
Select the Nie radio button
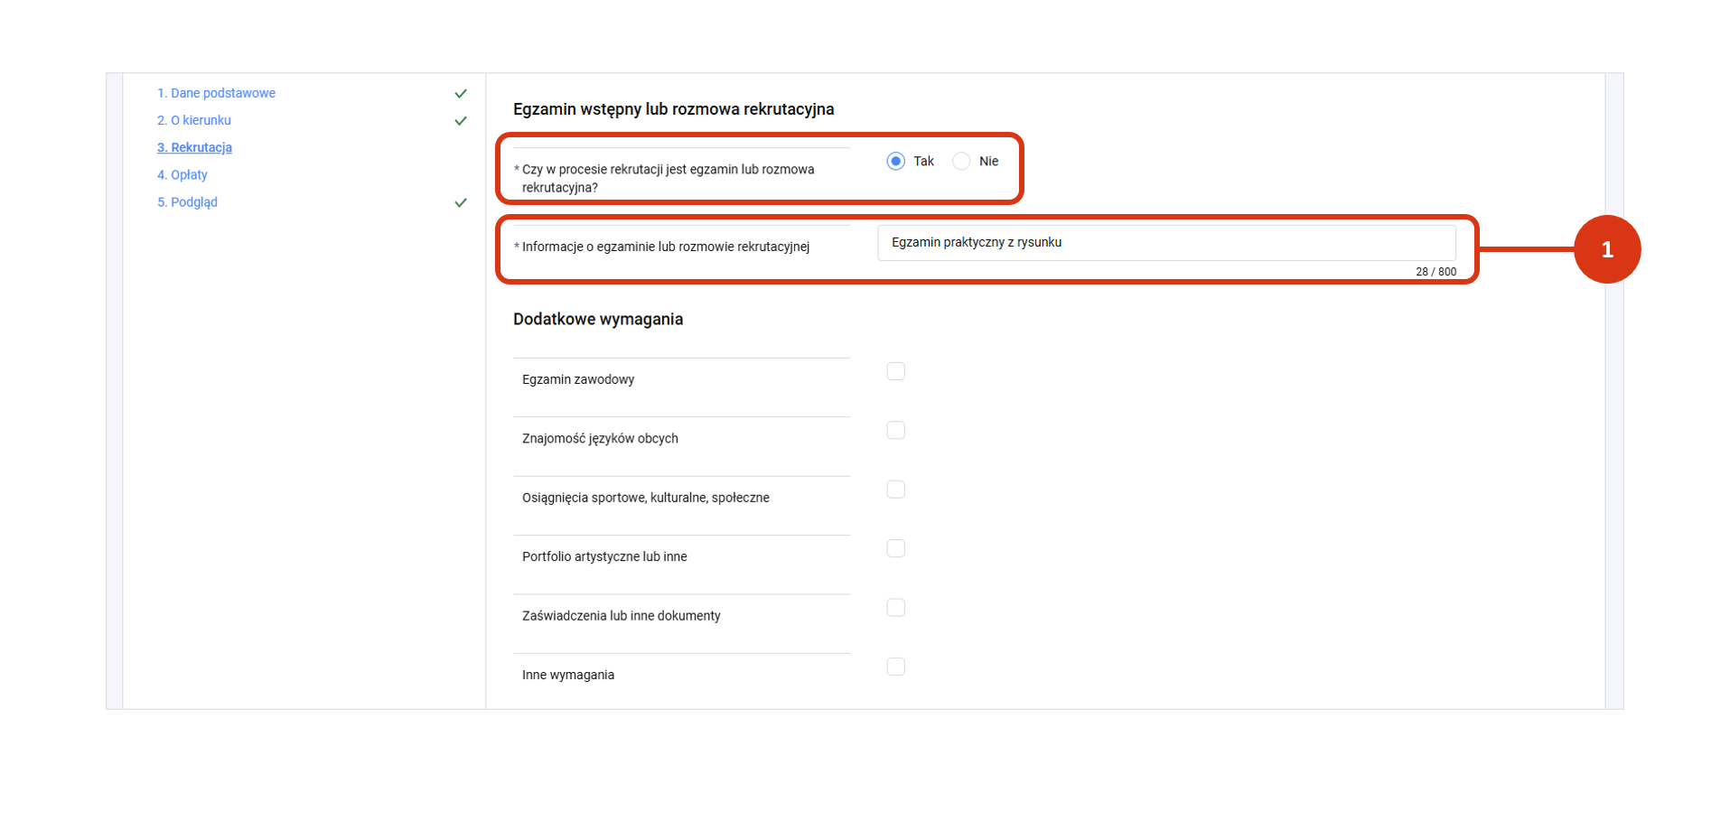[x=961, y=162]
